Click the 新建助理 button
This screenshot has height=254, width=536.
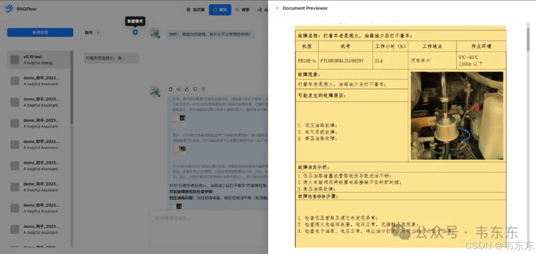click(40, 32)
